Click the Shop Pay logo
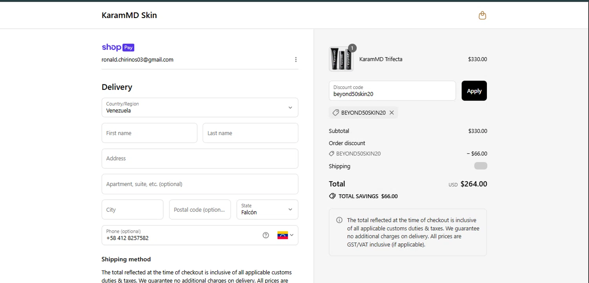 pyautogui.click(x=118, y=47)
